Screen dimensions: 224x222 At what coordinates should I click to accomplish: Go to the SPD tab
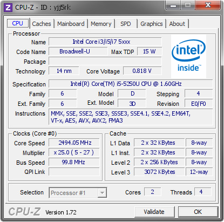(126, 24)
